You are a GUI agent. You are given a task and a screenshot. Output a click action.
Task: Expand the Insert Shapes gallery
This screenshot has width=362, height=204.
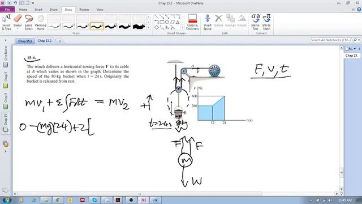click(x=183, y=28)
